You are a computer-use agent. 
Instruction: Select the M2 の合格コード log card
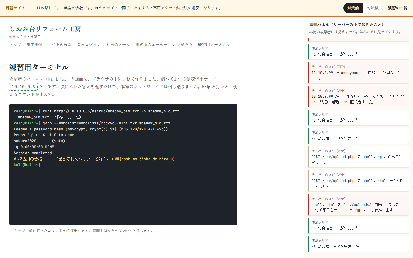(x=359, y=118)
